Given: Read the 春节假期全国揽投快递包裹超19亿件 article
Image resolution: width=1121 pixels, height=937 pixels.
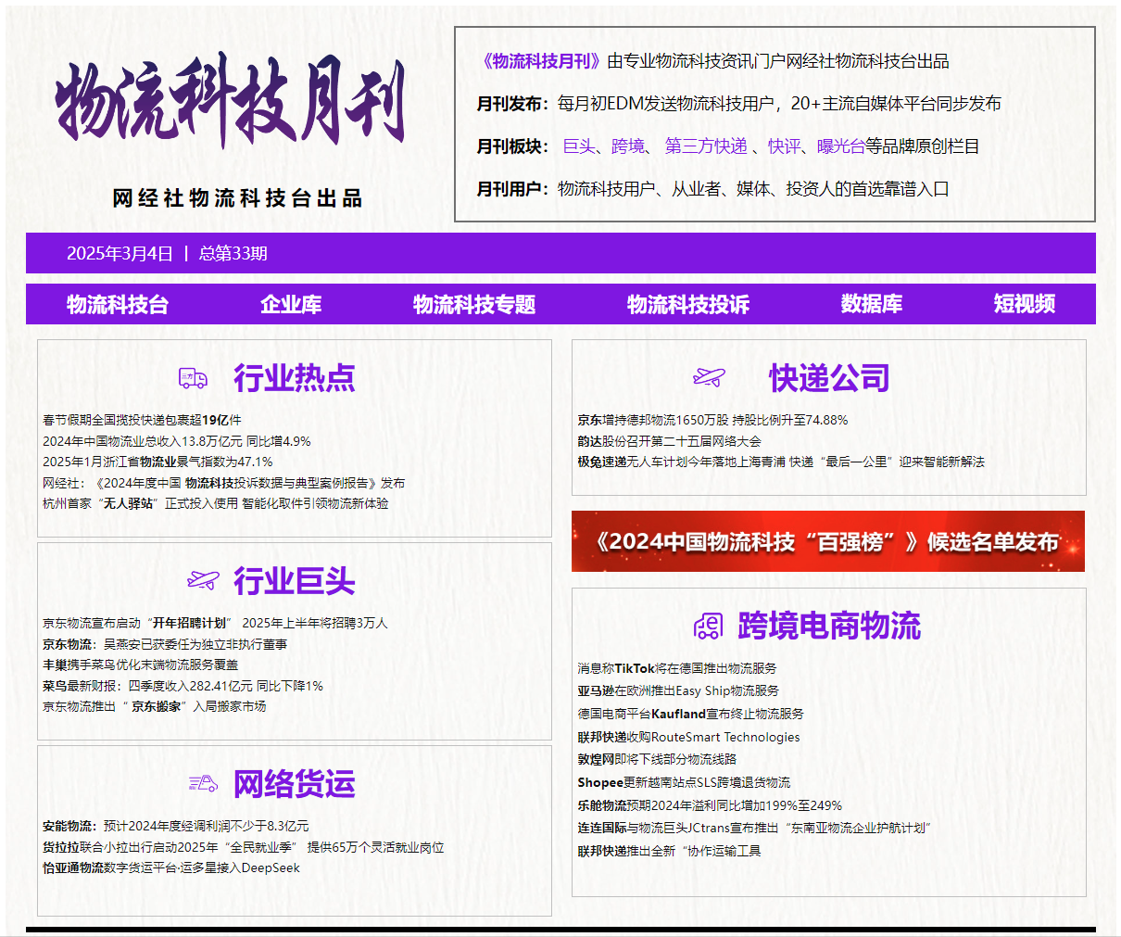Looking at the screenshot, I should 142,420.
